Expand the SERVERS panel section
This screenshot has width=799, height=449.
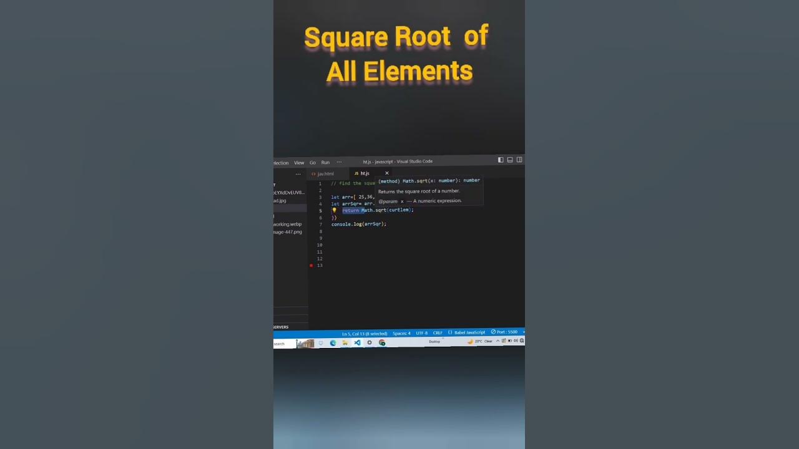point(281,327)
